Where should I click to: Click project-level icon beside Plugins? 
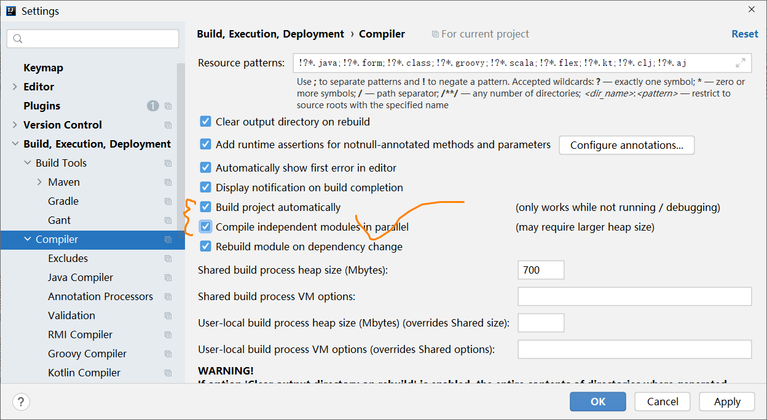coord(168,106)
